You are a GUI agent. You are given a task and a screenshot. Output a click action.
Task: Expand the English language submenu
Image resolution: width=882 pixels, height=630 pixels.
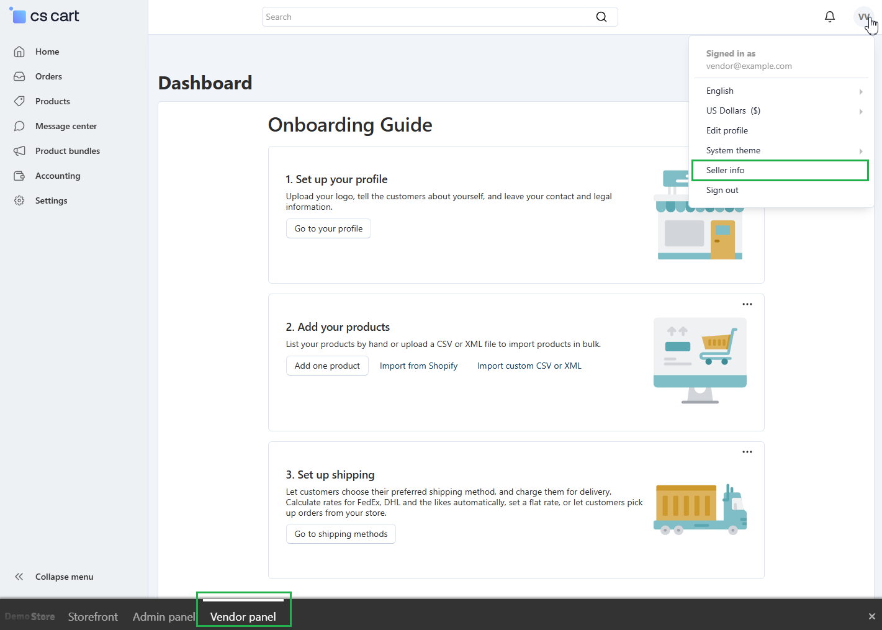click(x=780, y=91)
